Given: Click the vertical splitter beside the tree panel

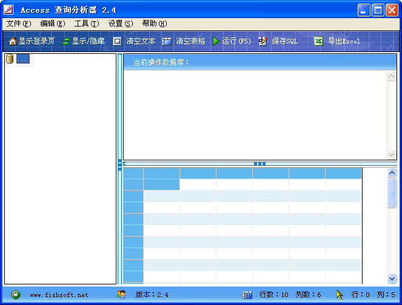Looking at the screenshot, I should point(120,164).
